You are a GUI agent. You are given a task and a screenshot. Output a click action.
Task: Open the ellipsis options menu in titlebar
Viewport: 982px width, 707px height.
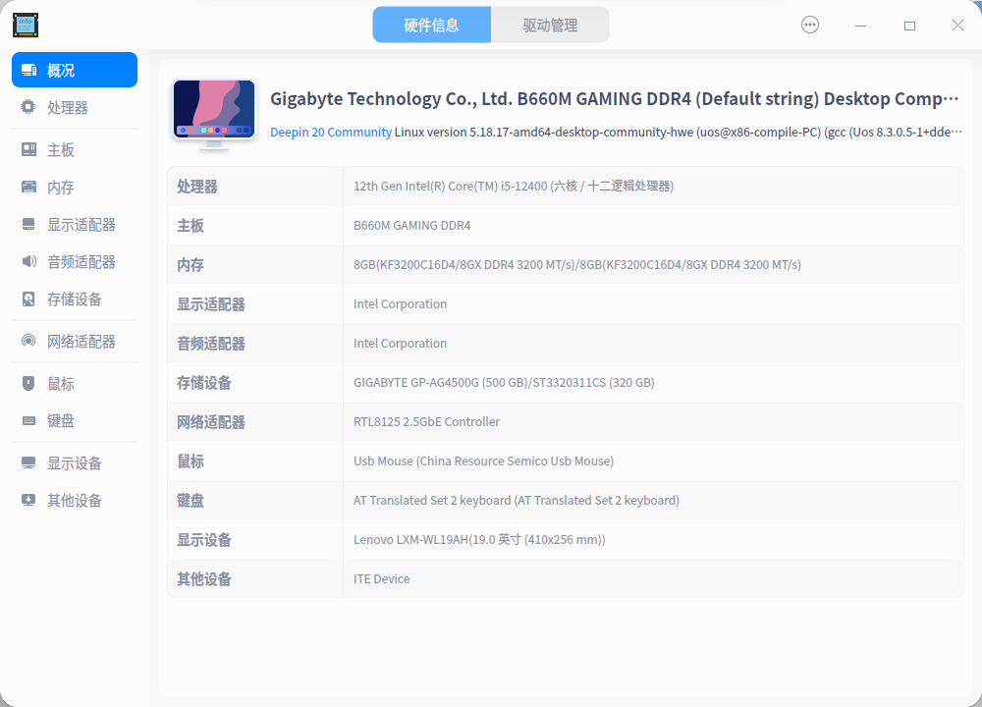click(x=809, y=25)
